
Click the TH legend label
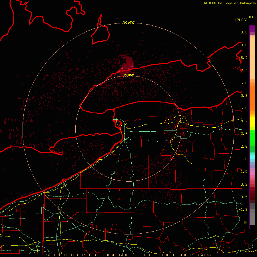point(245,222)
